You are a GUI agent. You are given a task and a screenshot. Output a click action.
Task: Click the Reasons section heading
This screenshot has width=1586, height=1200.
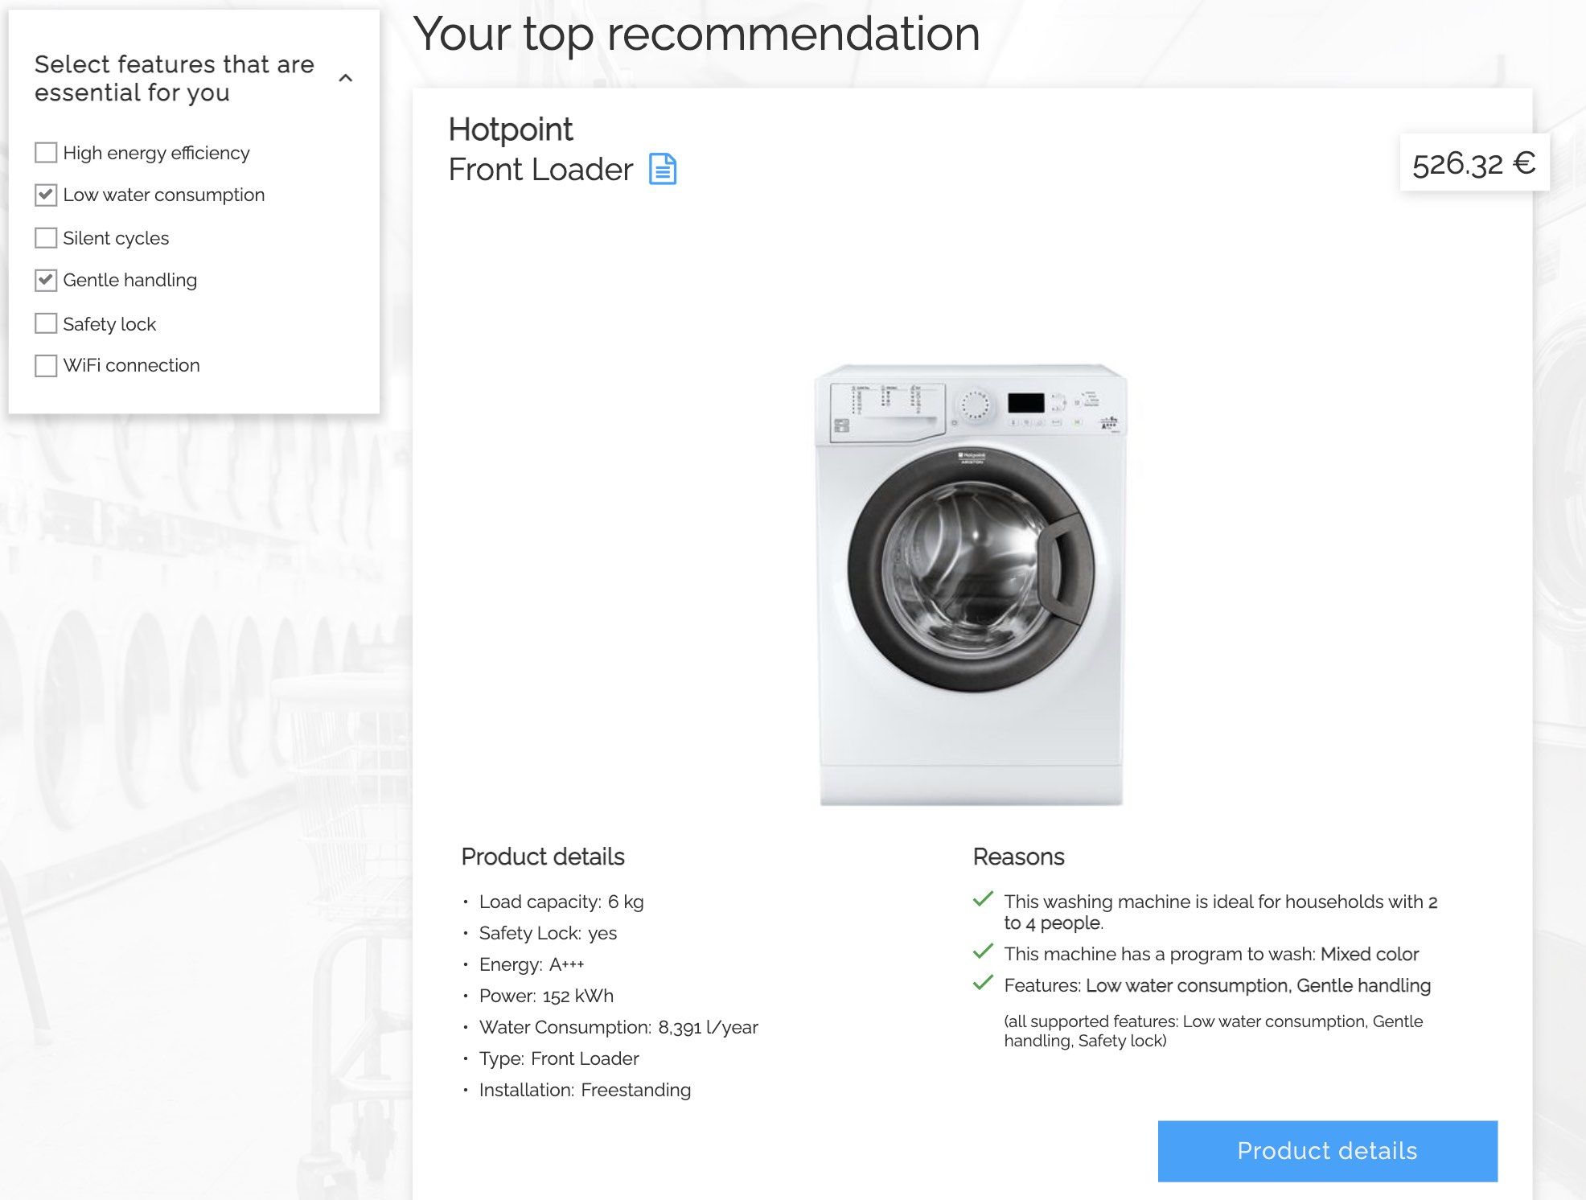(1018, 857)
